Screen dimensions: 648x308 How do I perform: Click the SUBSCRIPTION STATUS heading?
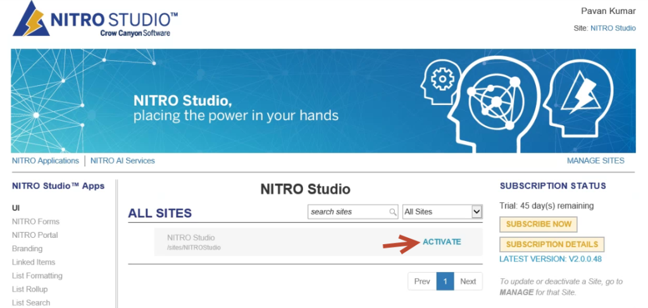553,186
